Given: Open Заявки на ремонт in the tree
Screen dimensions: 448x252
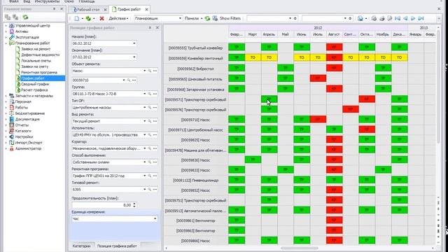Looking at the screenshot, I should coord(36,49).
